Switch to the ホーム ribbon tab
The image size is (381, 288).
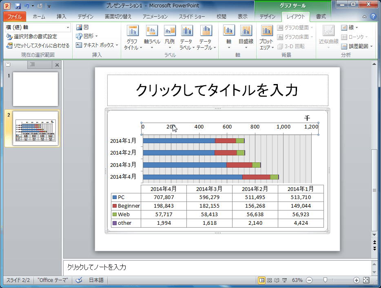(x=39, y=17)
